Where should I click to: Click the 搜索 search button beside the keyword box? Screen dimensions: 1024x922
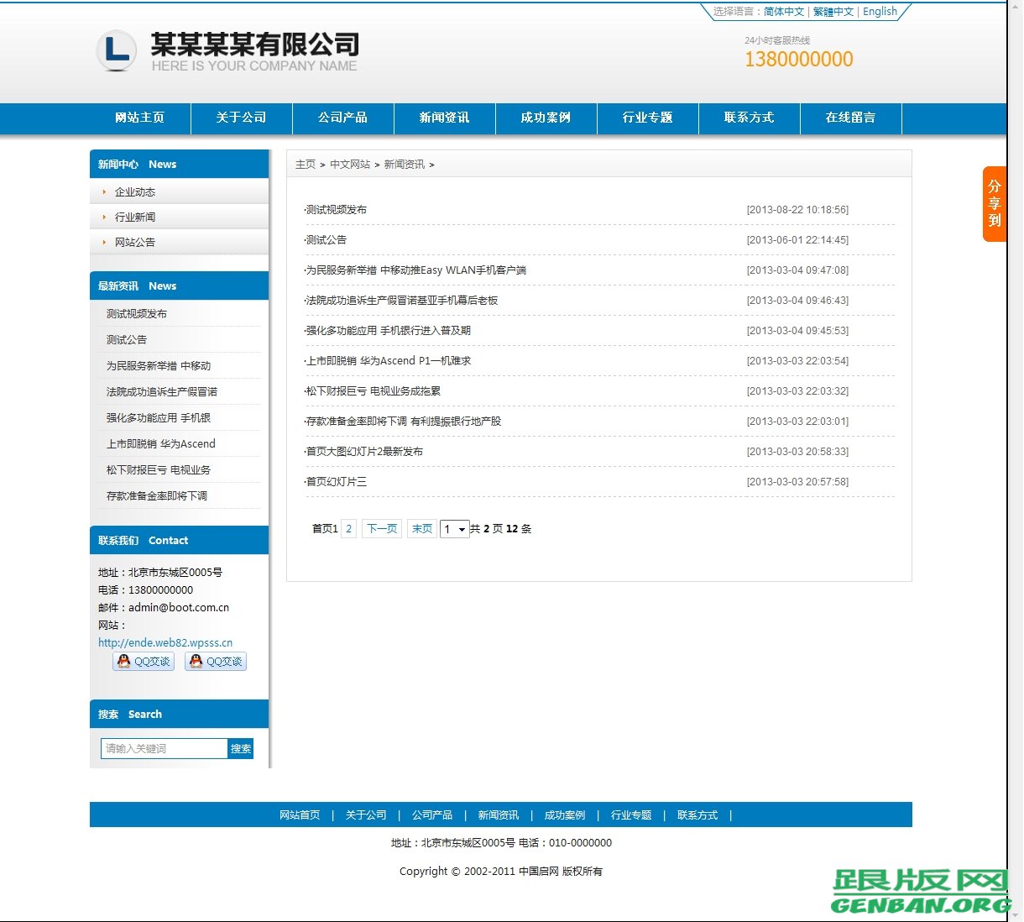click(240, 748)
